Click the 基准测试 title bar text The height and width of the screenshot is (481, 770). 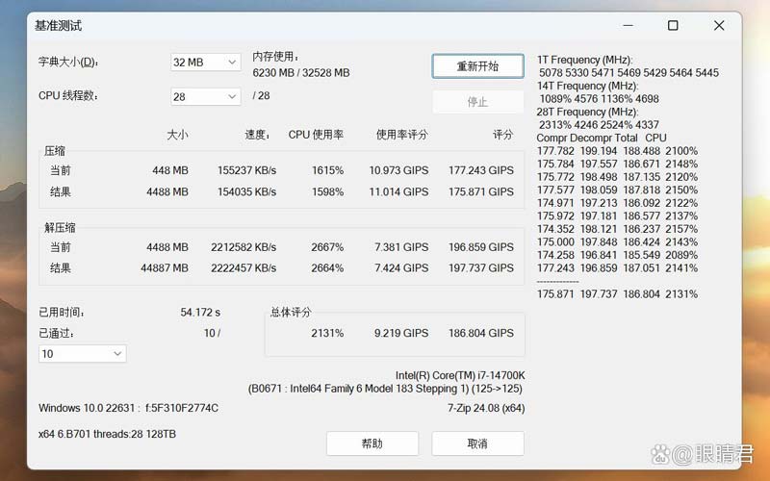(59, 26)
